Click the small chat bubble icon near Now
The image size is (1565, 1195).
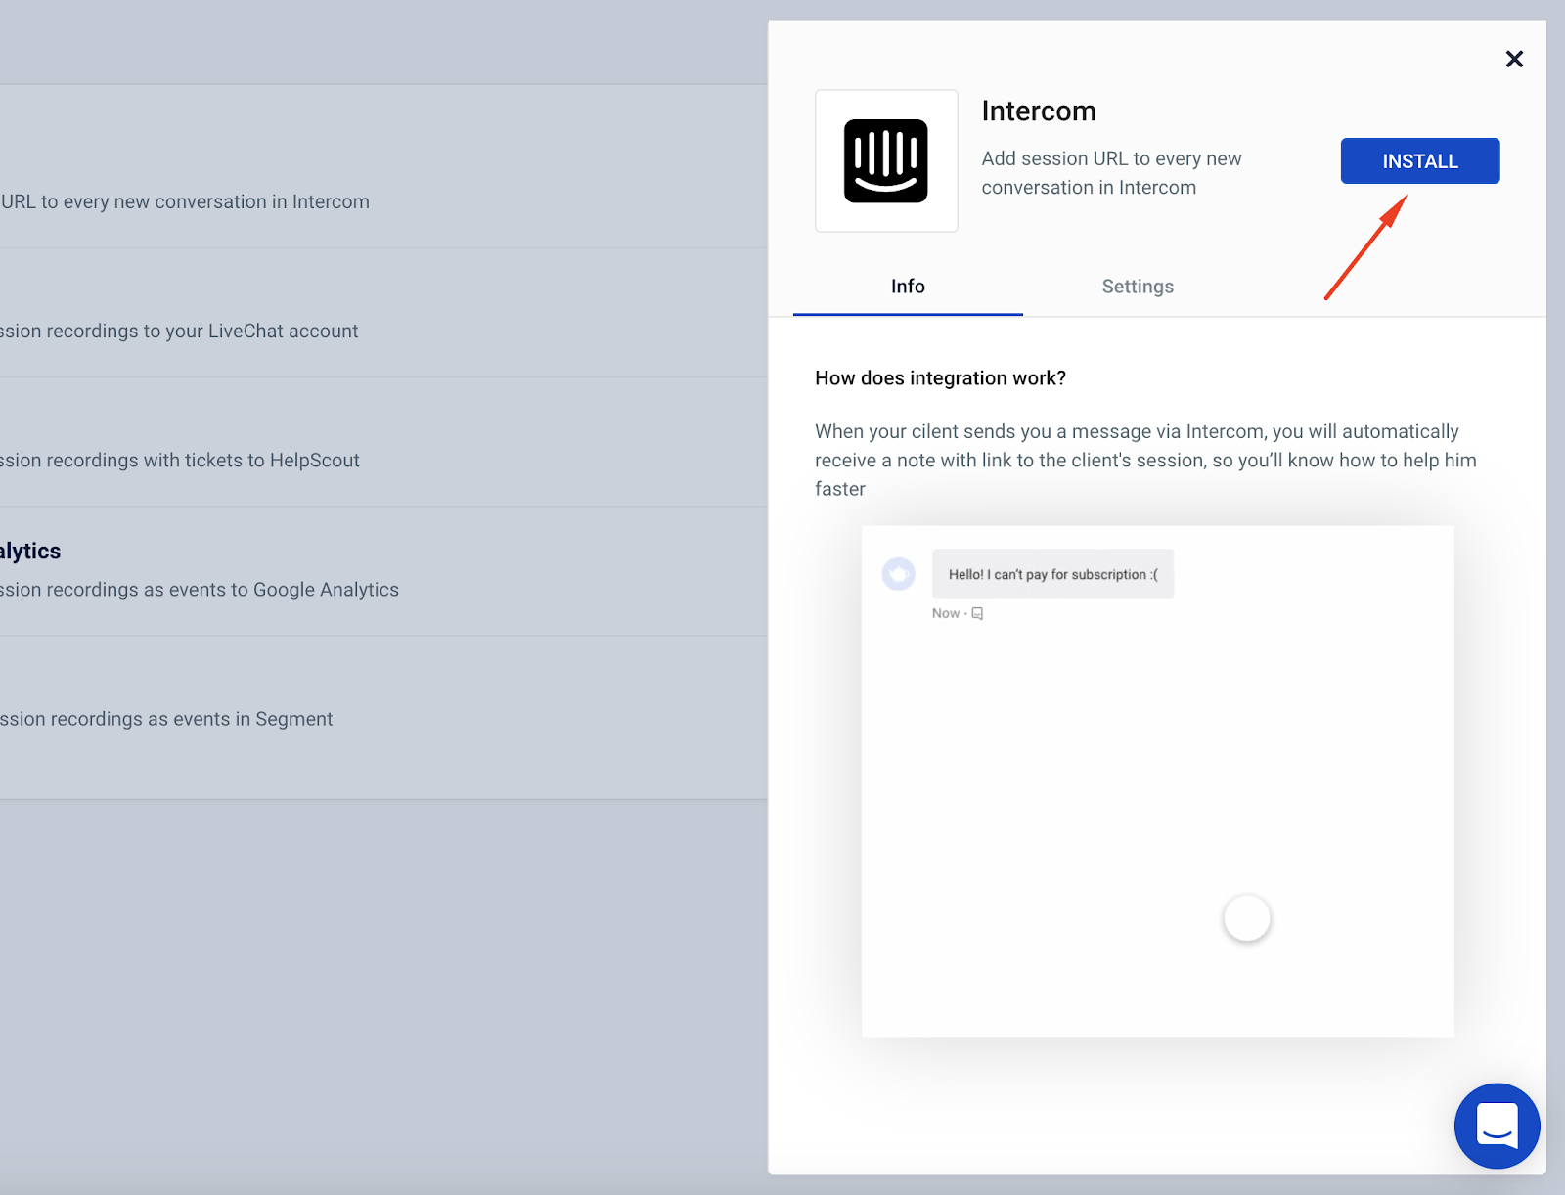point(977,613)
